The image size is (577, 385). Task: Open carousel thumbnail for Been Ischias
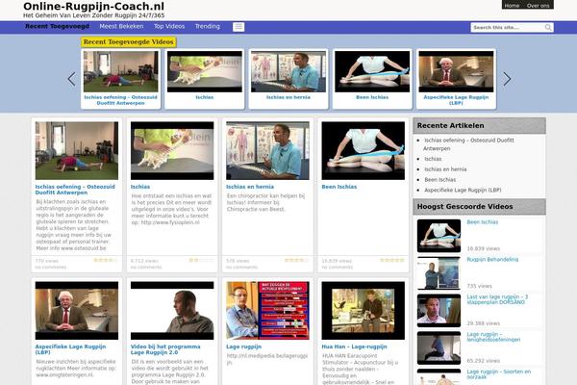point(372,71)
